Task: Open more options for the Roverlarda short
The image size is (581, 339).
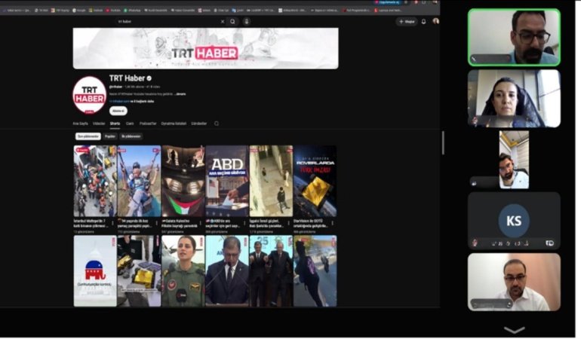Action: [x=332, y=223]
